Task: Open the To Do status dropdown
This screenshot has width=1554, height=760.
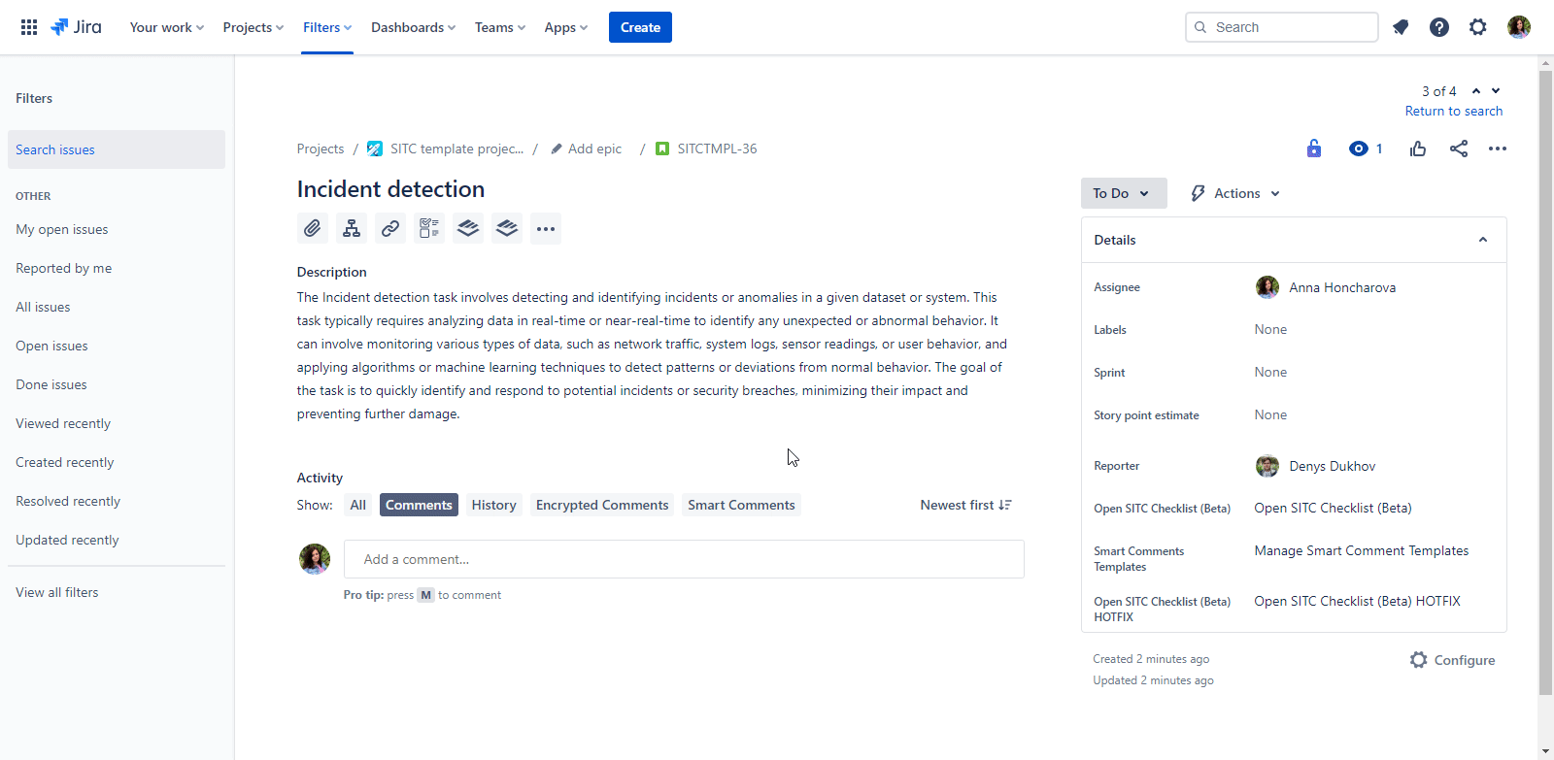Action: coord(1122,193)
